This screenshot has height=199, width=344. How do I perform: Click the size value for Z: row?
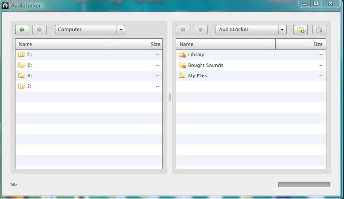(x=157, y=86)
